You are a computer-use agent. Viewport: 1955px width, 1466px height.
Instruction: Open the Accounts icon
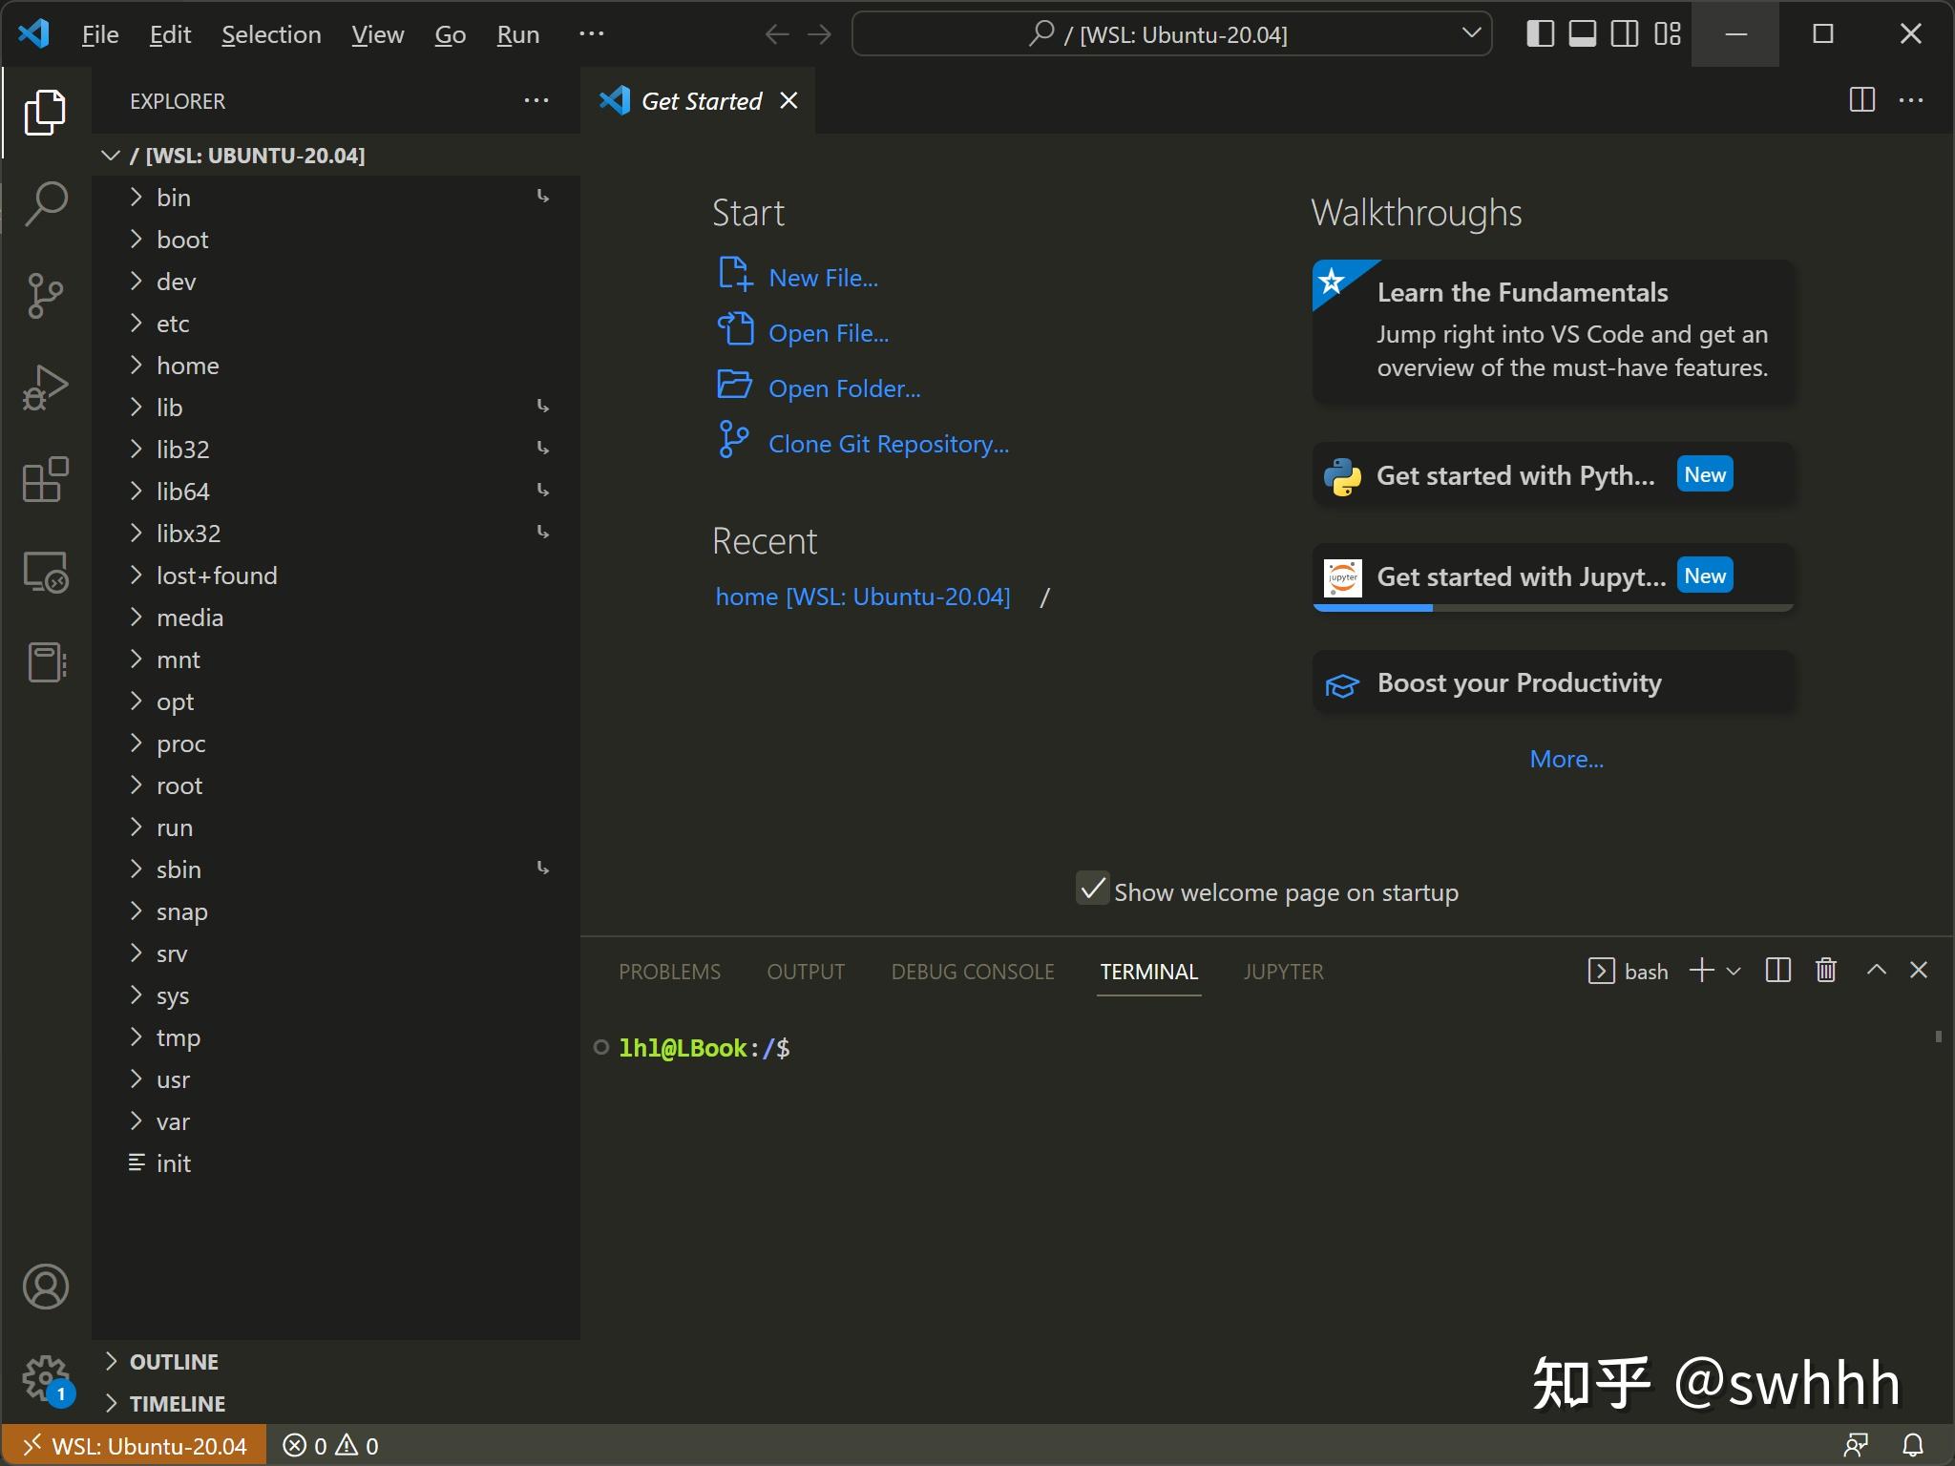point(45,1287)
